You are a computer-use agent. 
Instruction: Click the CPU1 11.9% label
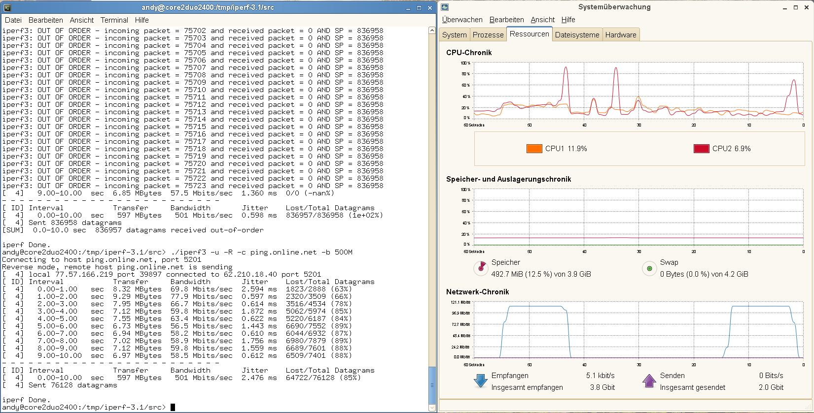pos(566,149)
